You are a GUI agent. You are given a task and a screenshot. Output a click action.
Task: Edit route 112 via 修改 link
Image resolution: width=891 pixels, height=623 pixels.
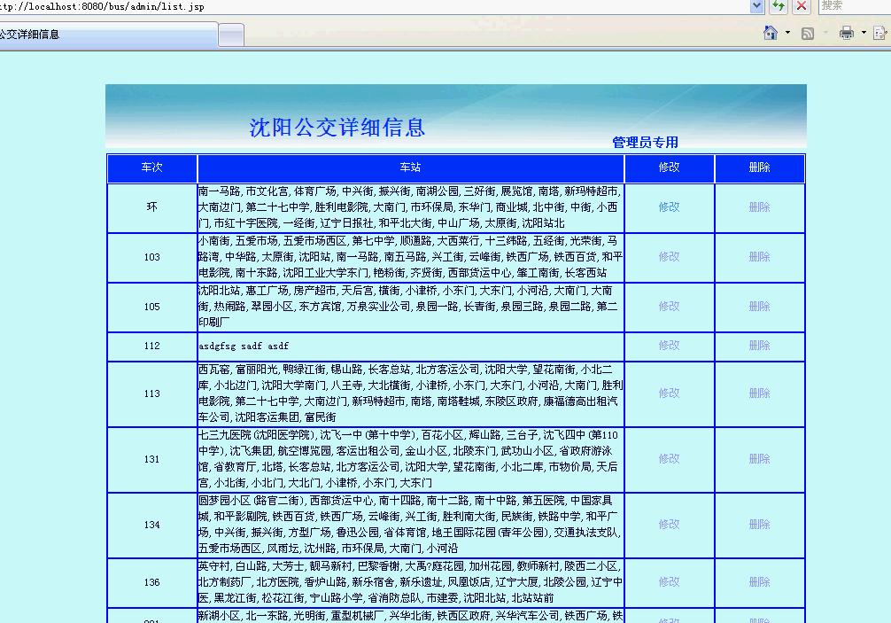pyautogui.click(x=669, y=346)
